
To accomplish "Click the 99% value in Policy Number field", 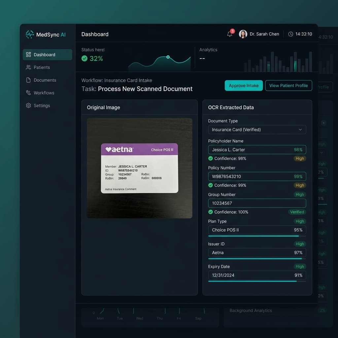I will pyautogui.click(x=298, y=176).
